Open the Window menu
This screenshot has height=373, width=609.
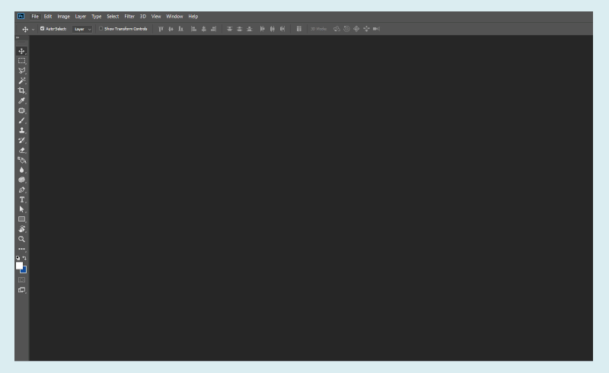174,16
